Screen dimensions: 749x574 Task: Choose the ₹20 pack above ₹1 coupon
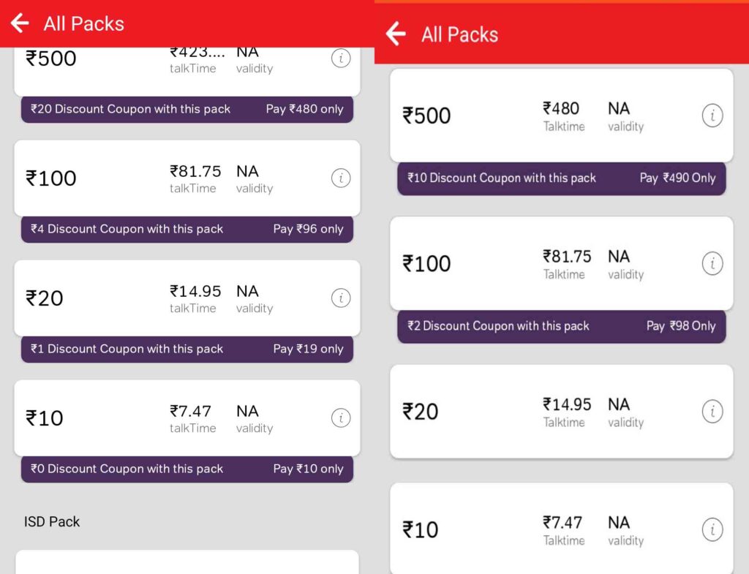point(187,298)
